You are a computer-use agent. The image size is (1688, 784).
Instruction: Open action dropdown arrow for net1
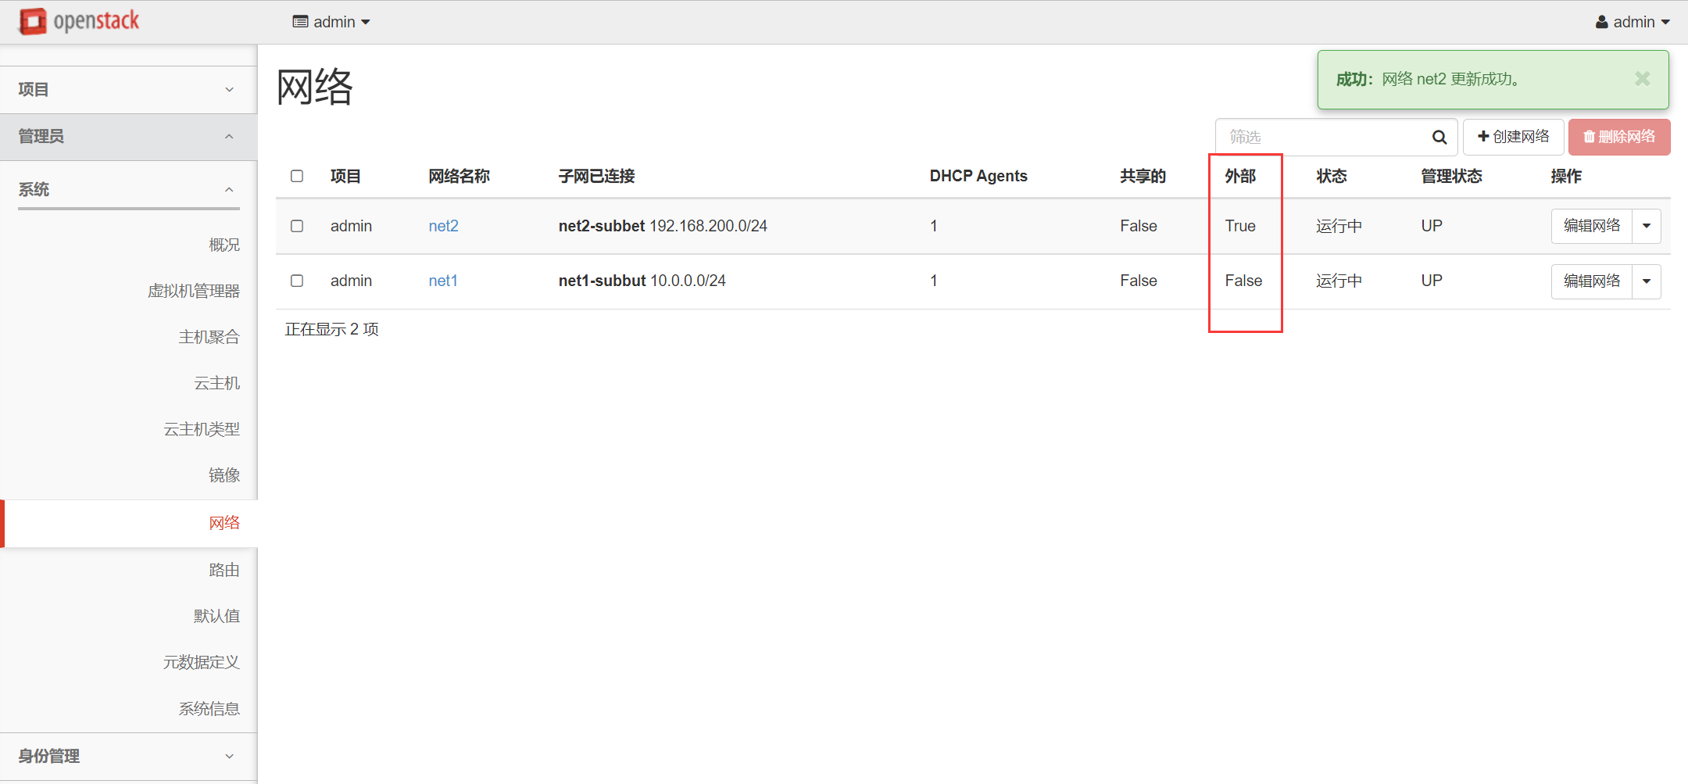(x=1647, y=281)
